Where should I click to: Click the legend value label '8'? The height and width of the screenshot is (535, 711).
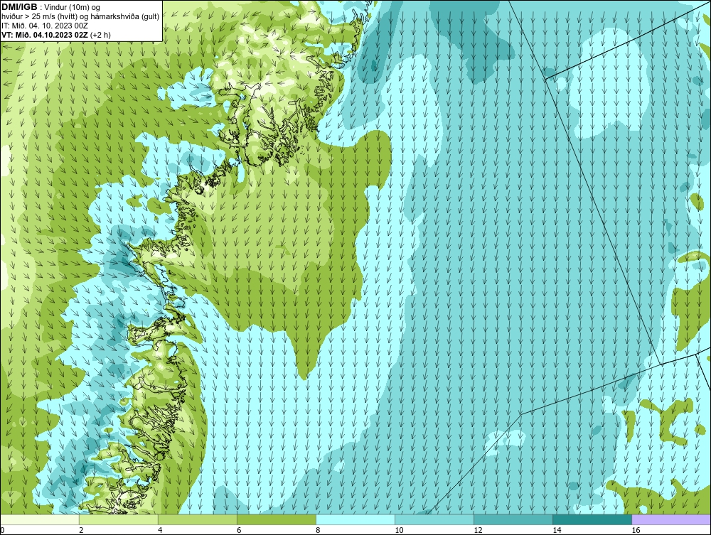[x=318, y=530]
